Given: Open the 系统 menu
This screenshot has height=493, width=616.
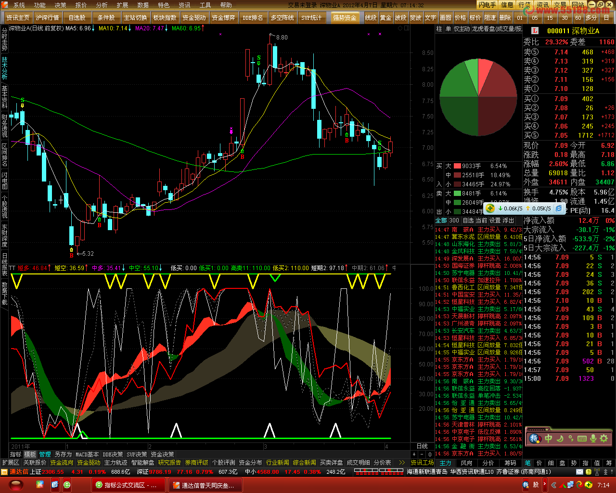Looking at the screenshot, I should pyautogui.click(x=19, y=5).
